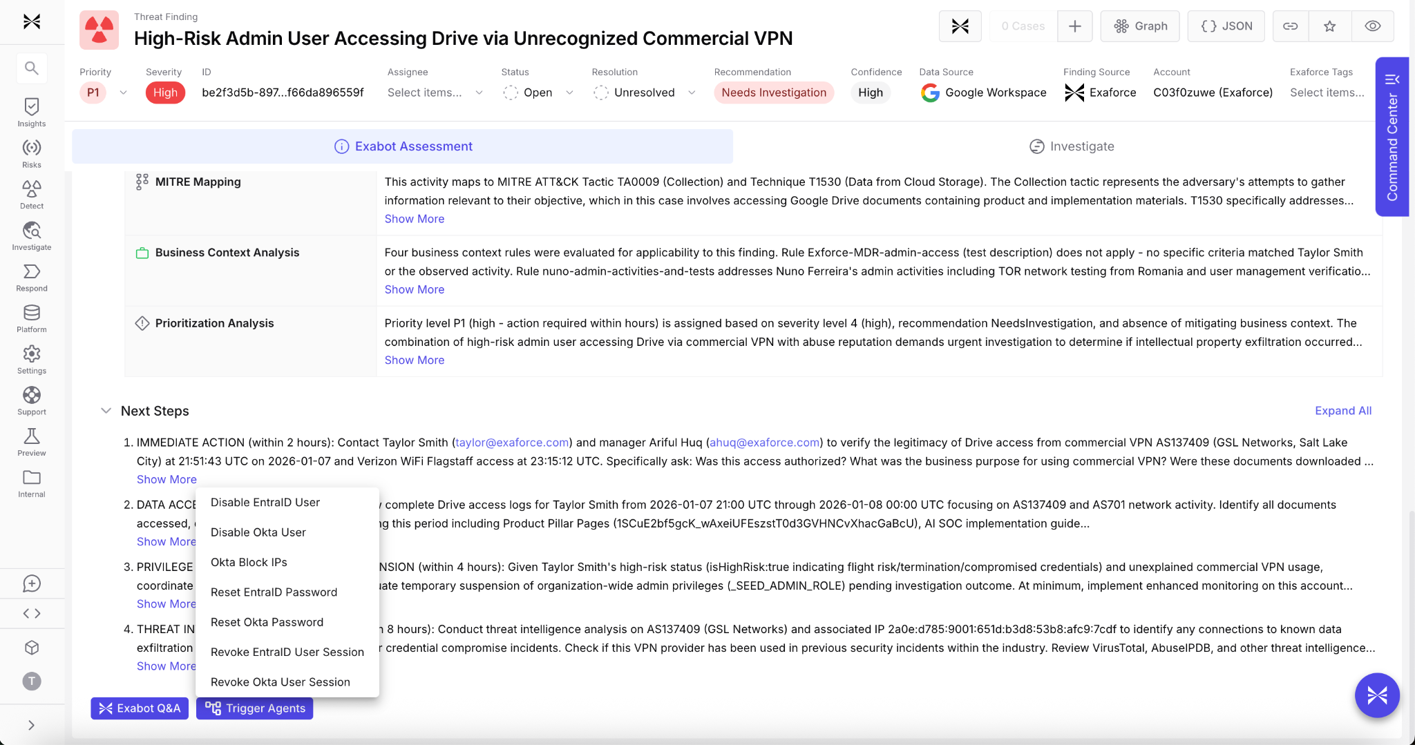The width and height of the screenshot is (1415, 745).
Task: Click the 0 Cases button
Action: tap(1023, 26)
